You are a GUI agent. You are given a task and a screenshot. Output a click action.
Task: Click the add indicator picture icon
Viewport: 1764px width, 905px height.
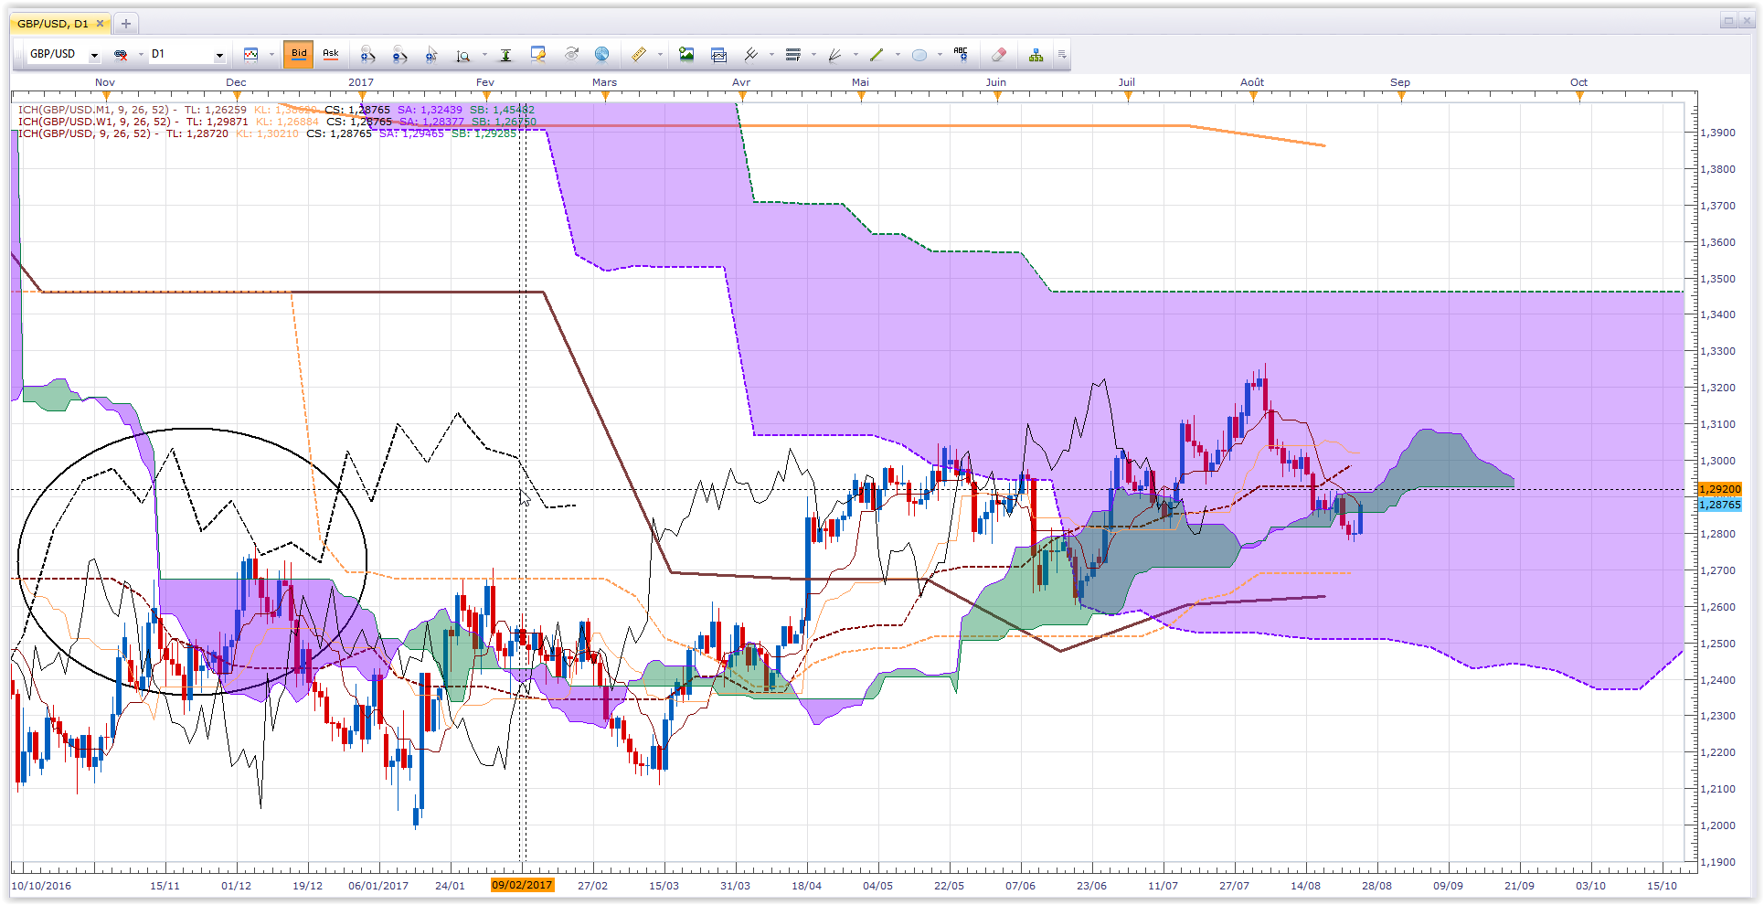click(x=686, y=55)
